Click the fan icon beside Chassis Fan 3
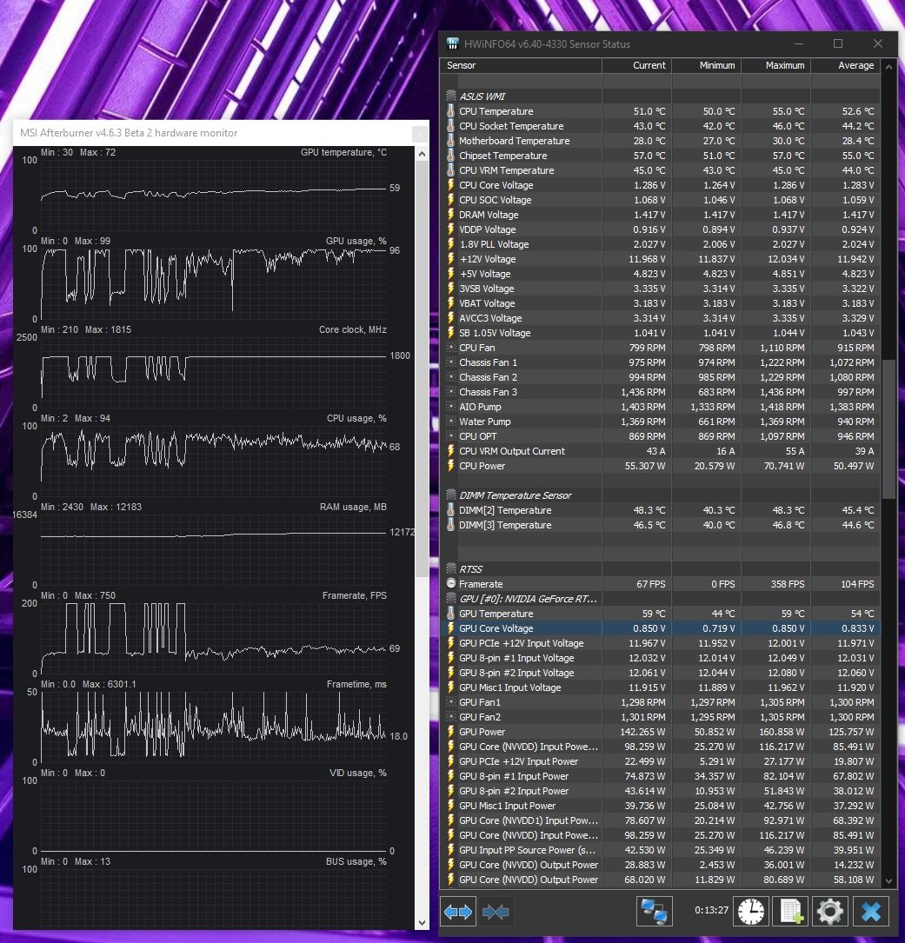905x943 pixels. pos(450,392)
